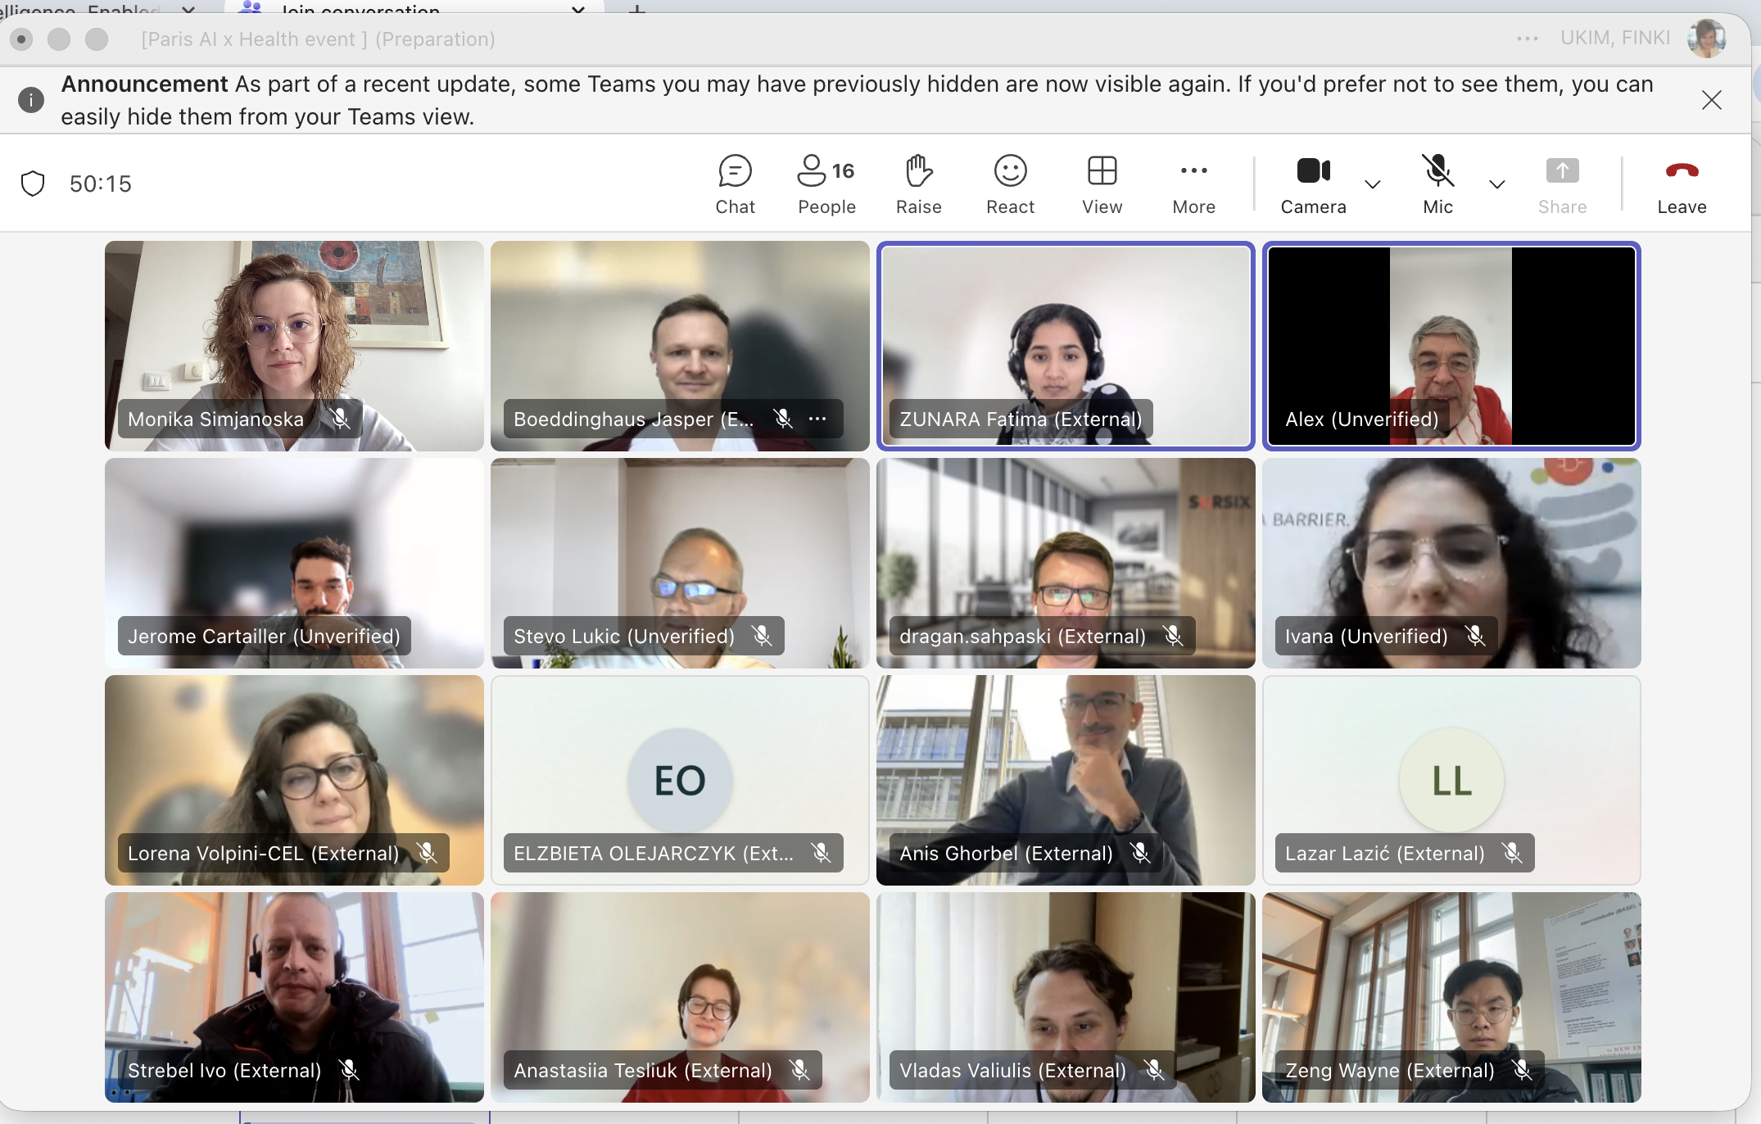Click Share content button
The width and height of the screenshot is (1761, 1124).
coord(1562,184)
